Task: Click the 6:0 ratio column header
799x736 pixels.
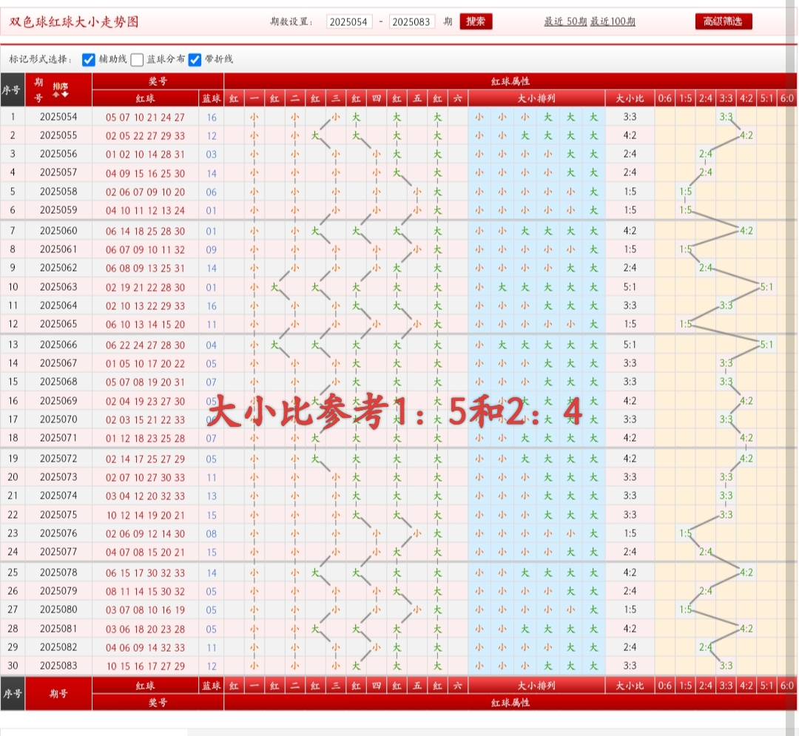Action: coord(787,97)
